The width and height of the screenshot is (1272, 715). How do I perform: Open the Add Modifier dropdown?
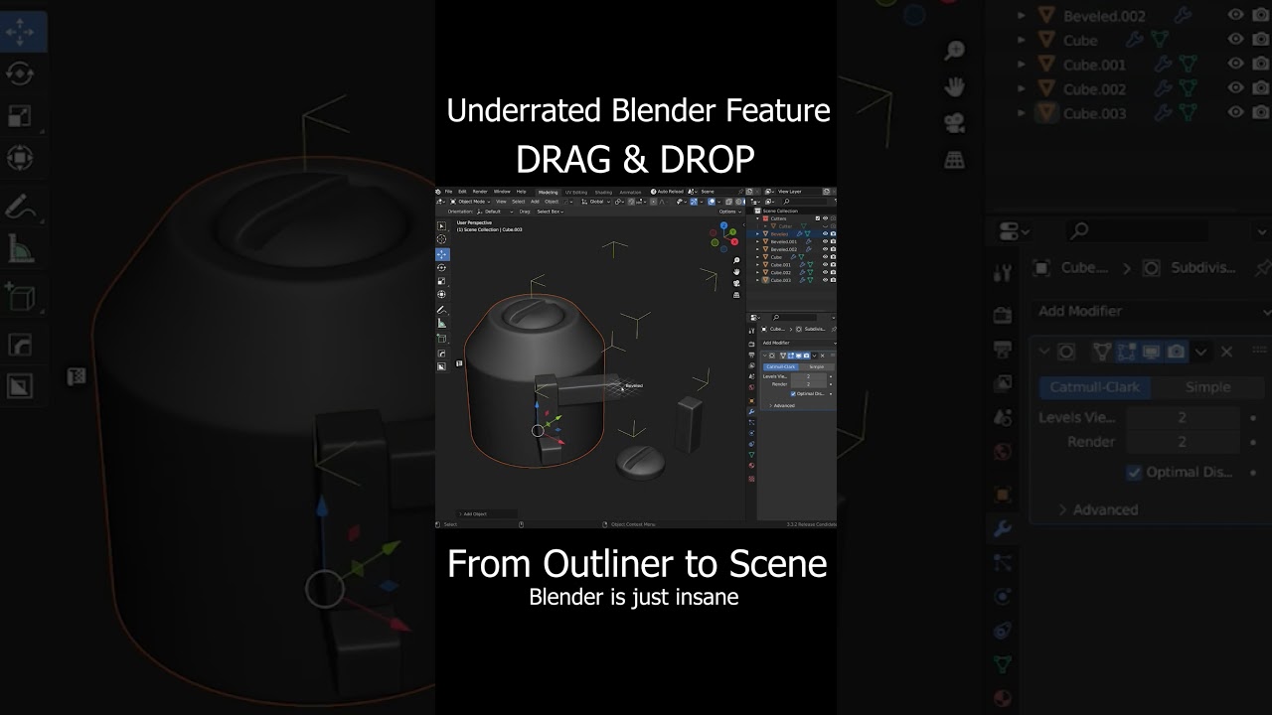pos(799,343)
